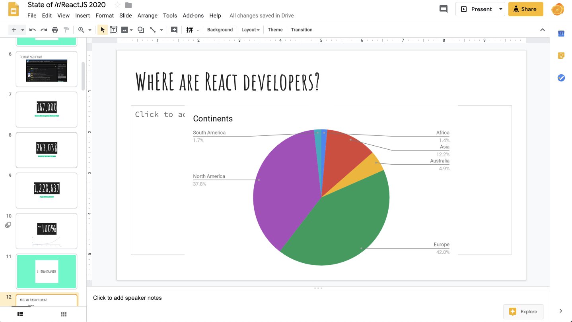The height and width of the screenshot is (322, 572).
Task: Open Google Calendar side panel
Action: (561, 34)
